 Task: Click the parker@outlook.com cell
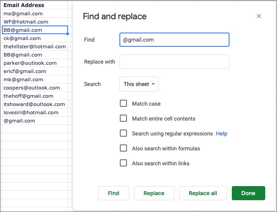pos(30,63)
